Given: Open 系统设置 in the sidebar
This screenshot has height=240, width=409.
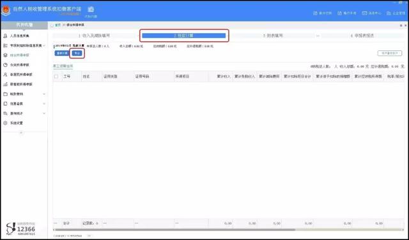Looking at the screenshot, I should click(16, 123).
